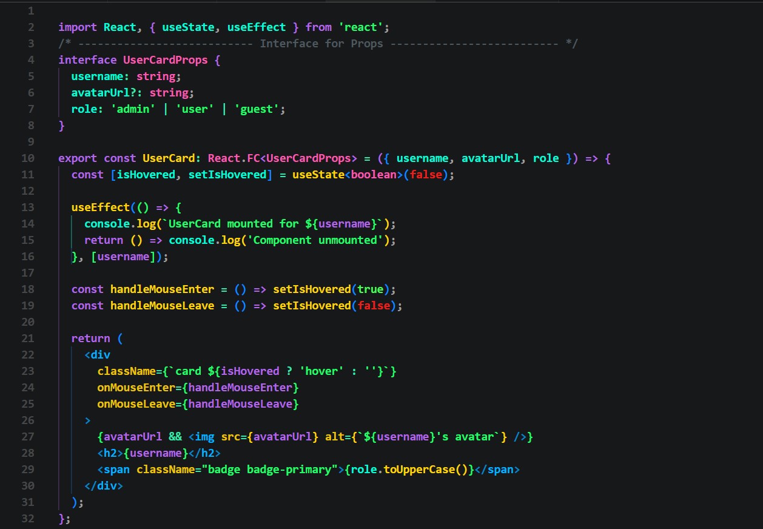763x529 pixels.
Task: Click the [username] dependency array on line 16
Action: coord(123,257)
